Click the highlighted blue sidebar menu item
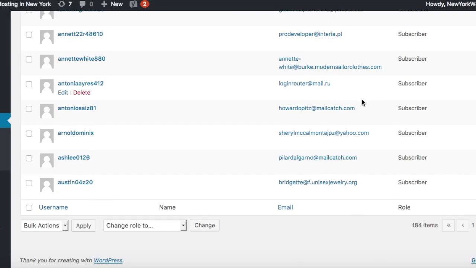Screen dimensions: 476x268 coord(5,121)
